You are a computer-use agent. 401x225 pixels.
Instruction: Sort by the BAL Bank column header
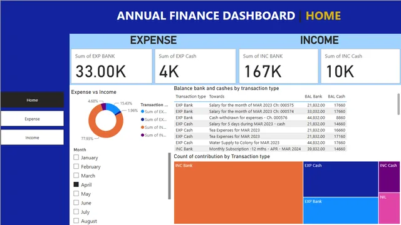coord(313,96)
